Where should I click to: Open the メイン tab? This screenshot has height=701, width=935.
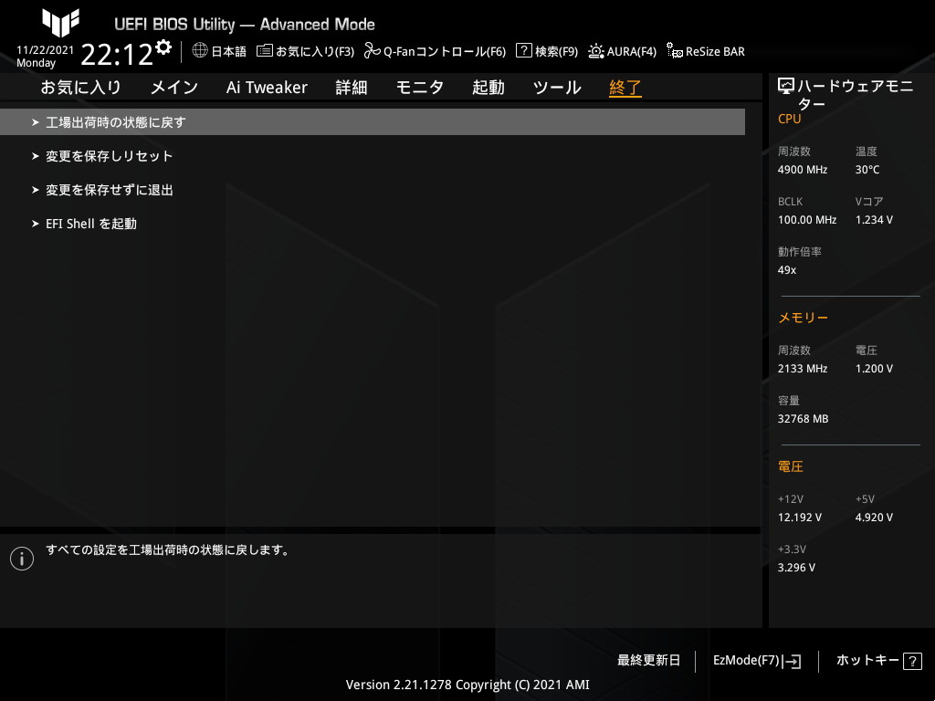pos(173,88)
